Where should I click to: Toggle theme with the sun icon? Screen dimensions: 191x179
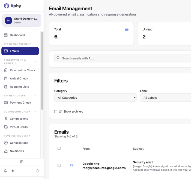coord(13,171)
